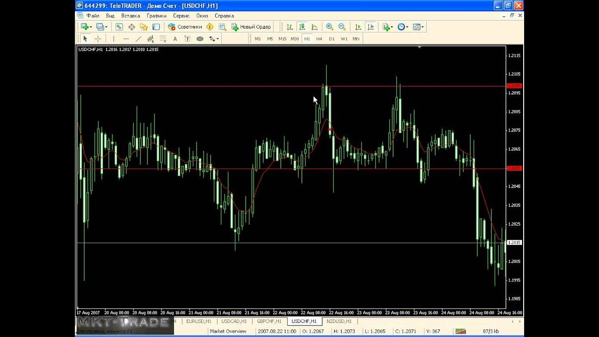Viewport: 599px width, 337px height.
Task: Select the Fibonacci Retracement tool
Action: pos(163,39)
